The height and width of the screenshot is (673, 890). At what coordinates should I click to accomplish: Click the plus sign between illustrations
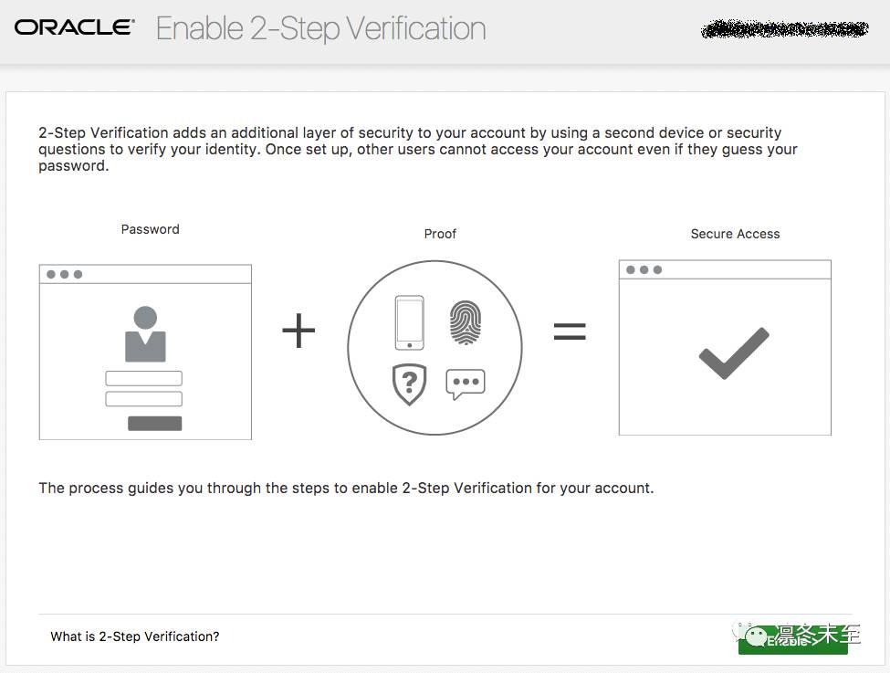click(x=298, y=331)
